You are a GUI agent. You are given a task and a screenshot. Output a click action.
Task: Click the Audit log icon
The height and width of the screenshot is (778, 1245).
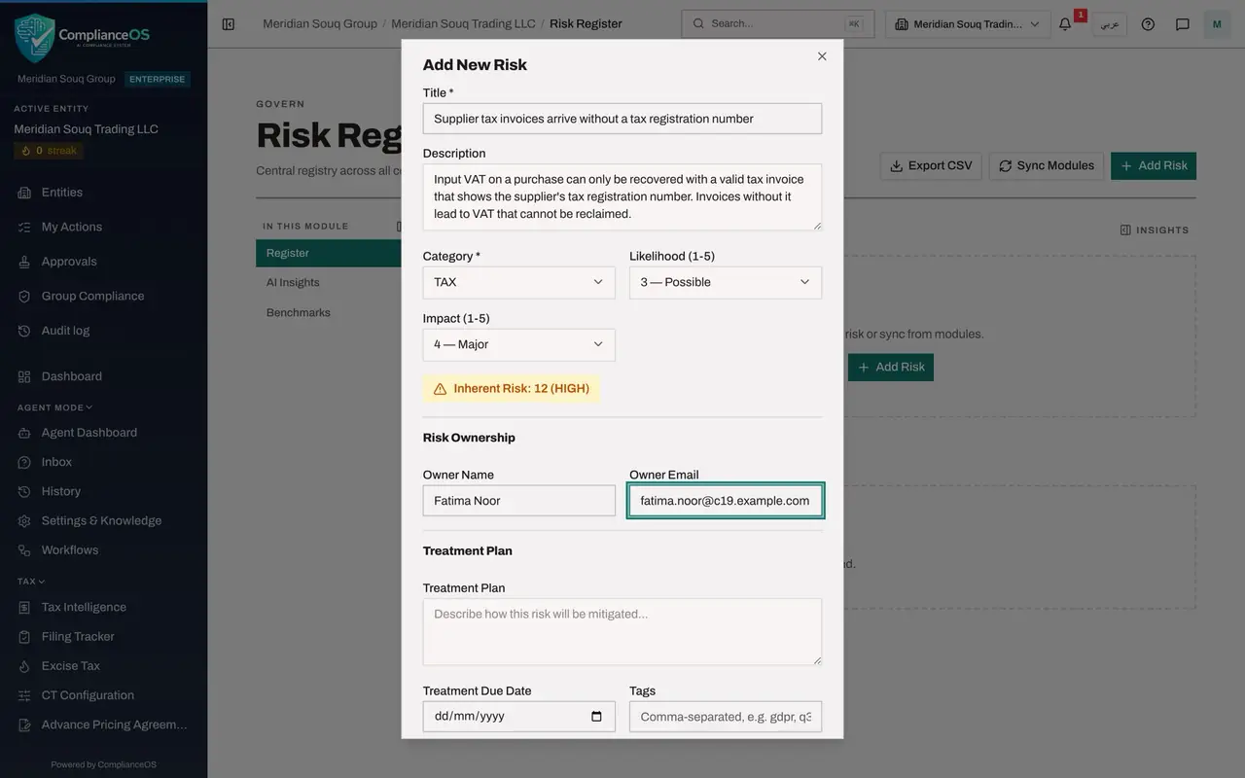point(24,331)
